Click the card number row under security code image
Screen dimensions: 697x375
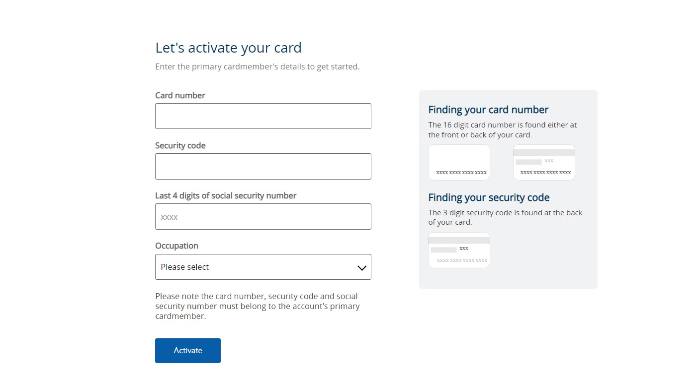[459, 260]
